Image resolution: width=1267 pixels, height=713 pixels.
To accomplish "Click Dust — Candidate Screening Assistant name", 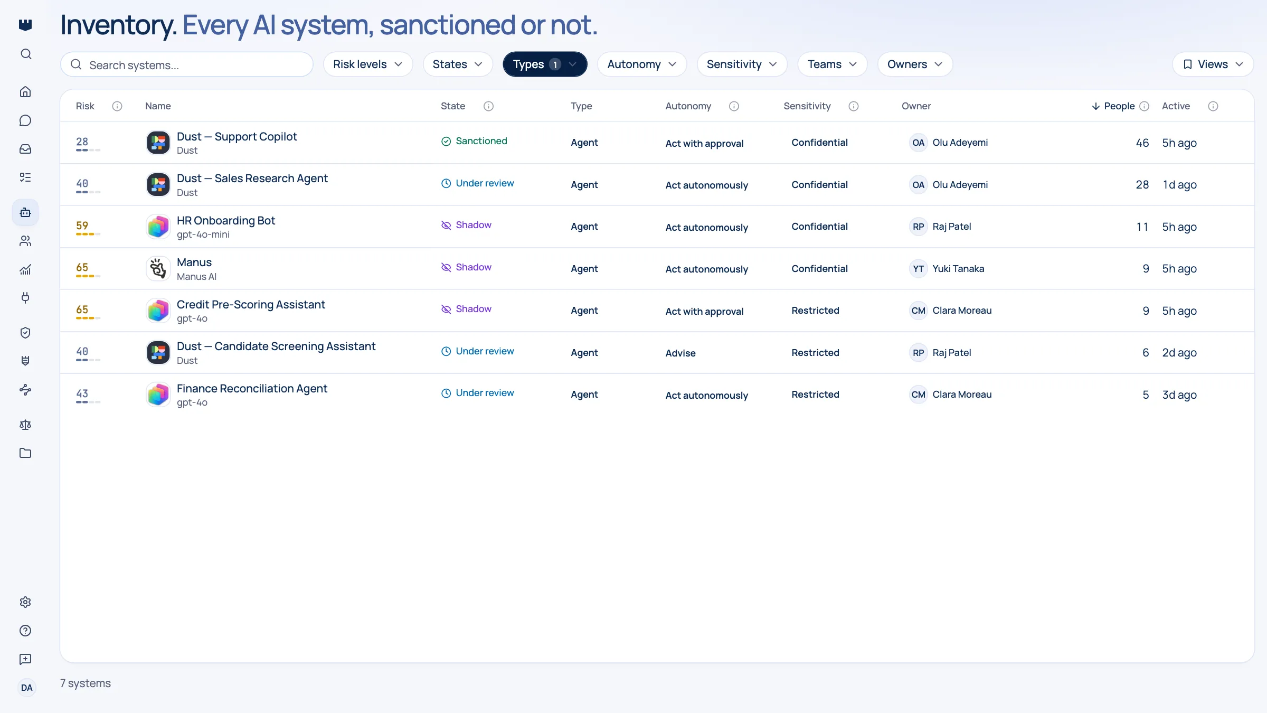I will pos(276,346).
